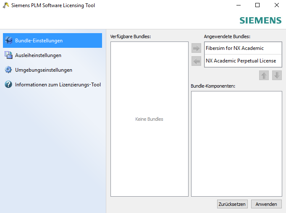Click the blue question mark info icon
The width and height of the screenshot is (286, 213).
pyautogui.click(x=8, y=84)
